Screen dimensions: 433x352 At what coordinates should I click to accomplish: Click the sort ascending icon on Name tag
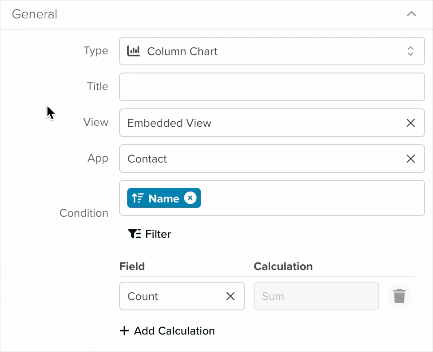(138, 198)
